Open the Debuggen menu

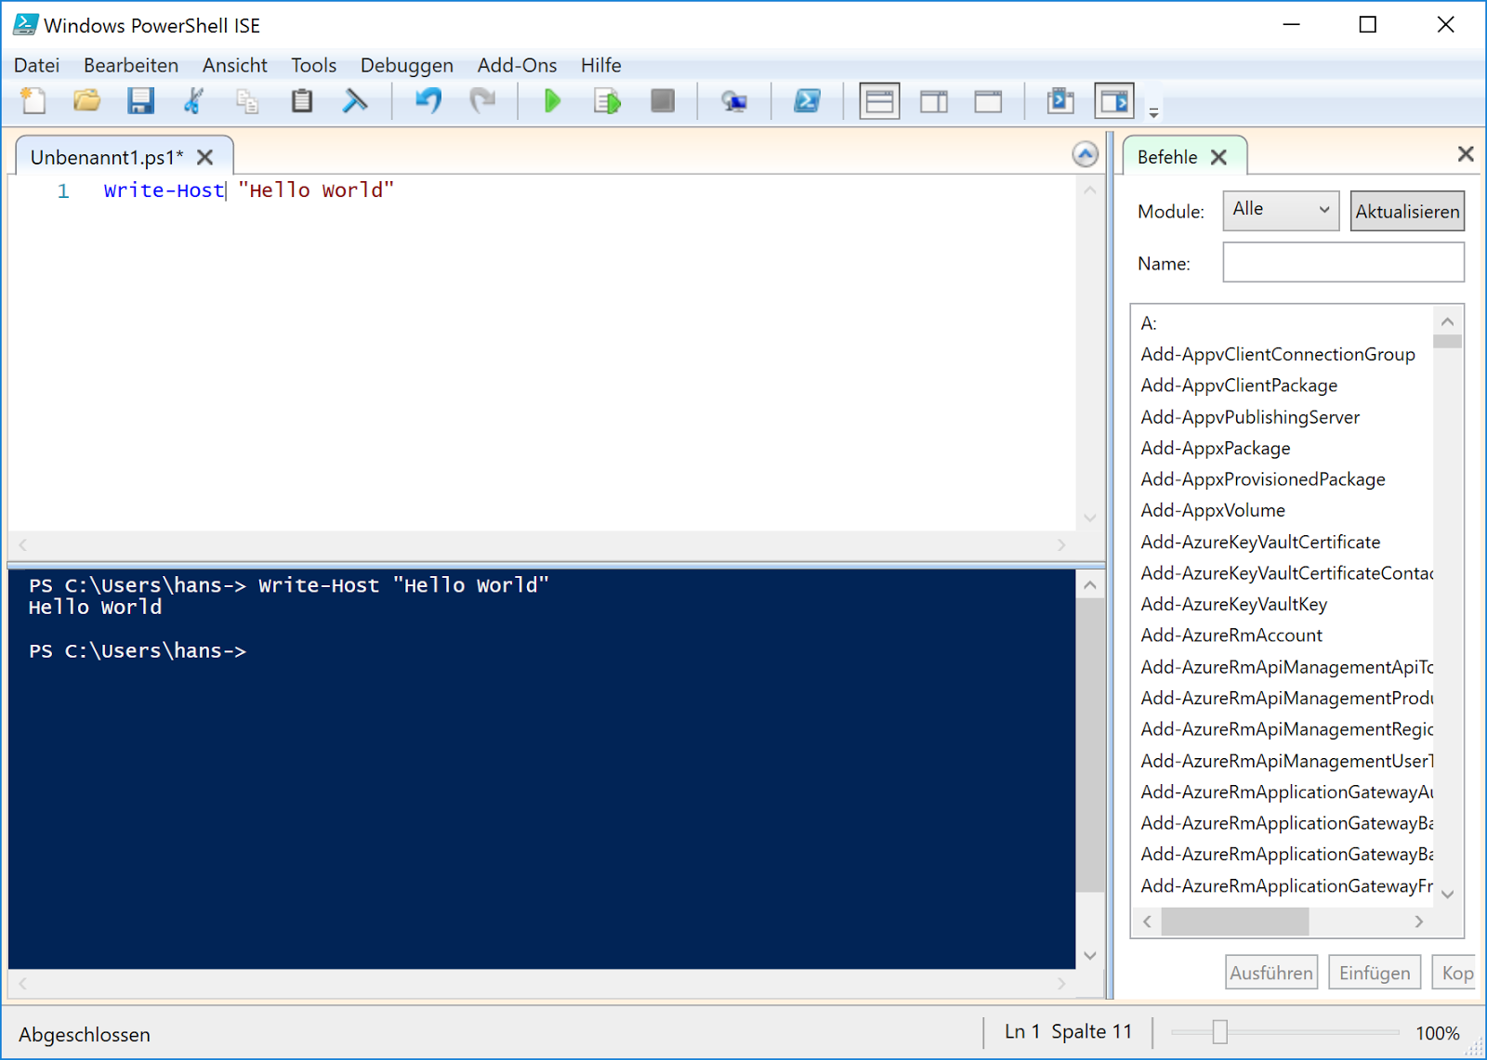pyautogui.click(x=406, y=65)
